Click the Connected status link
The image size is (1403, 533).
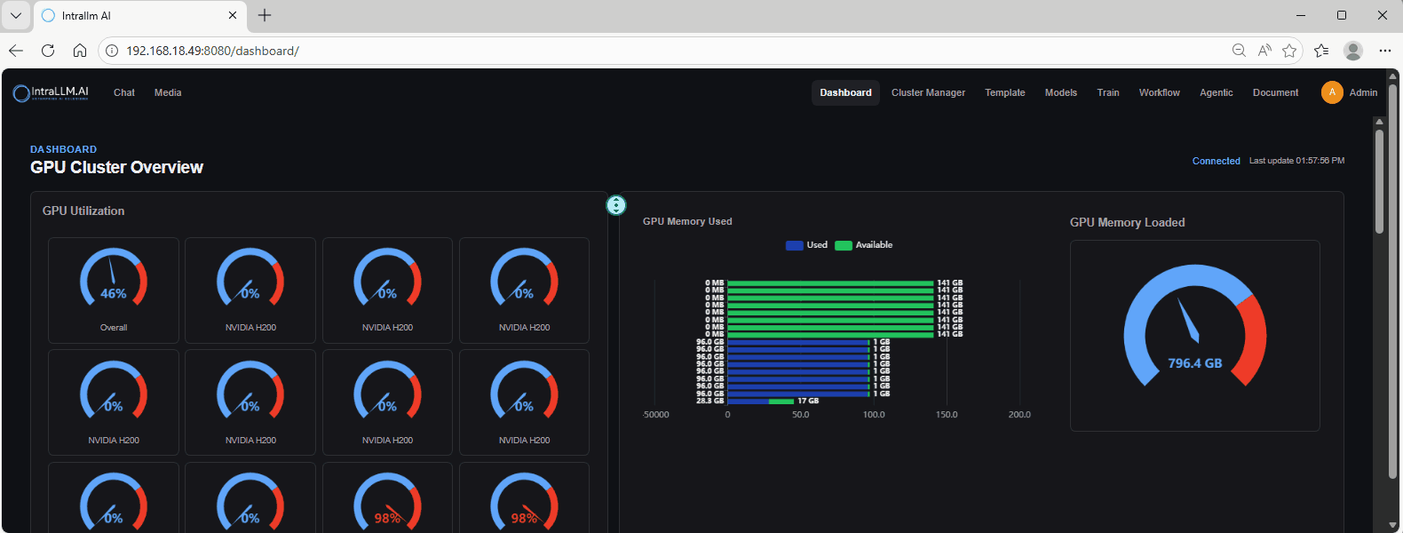tap(1216, 161)
